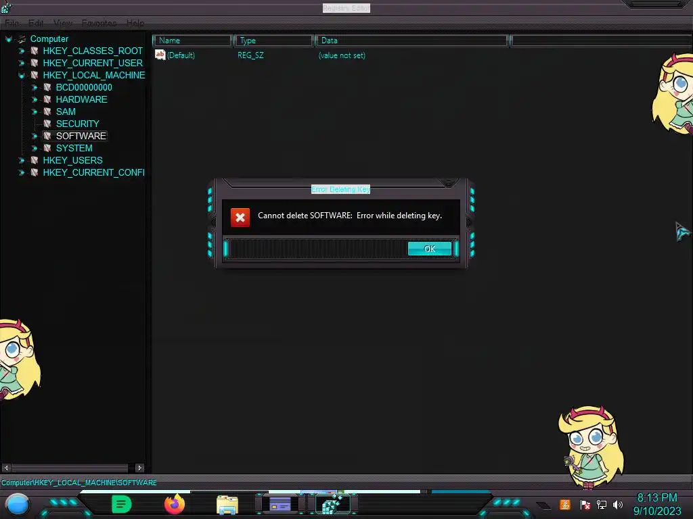Expand HKEY_CURRENT_USER branch arrow
The width and height of the screenshot is (693, 519).
point(21,63)
